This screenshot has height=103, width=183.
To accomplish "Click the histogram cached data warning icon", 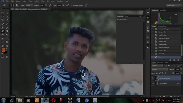I will click(176, 15).
